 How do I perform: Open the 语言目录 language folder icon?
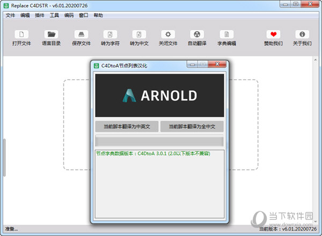(x=52, y=34)
